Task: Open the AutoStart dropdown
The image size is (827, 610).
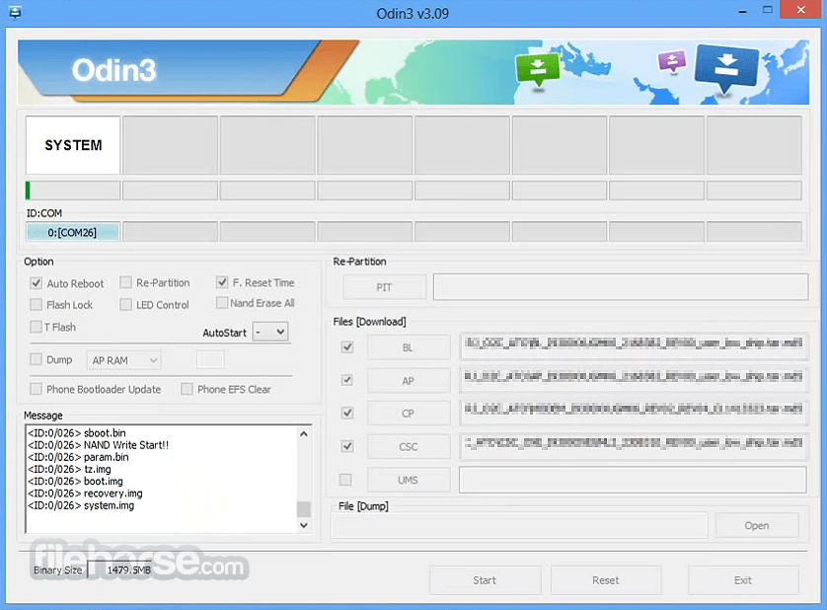Action: [270, 332]
